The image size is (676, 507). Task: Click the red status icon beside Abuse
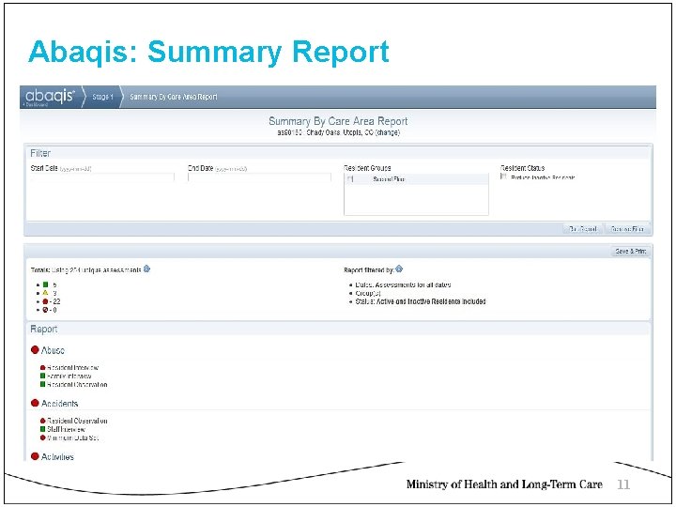[x=35, y=349]
